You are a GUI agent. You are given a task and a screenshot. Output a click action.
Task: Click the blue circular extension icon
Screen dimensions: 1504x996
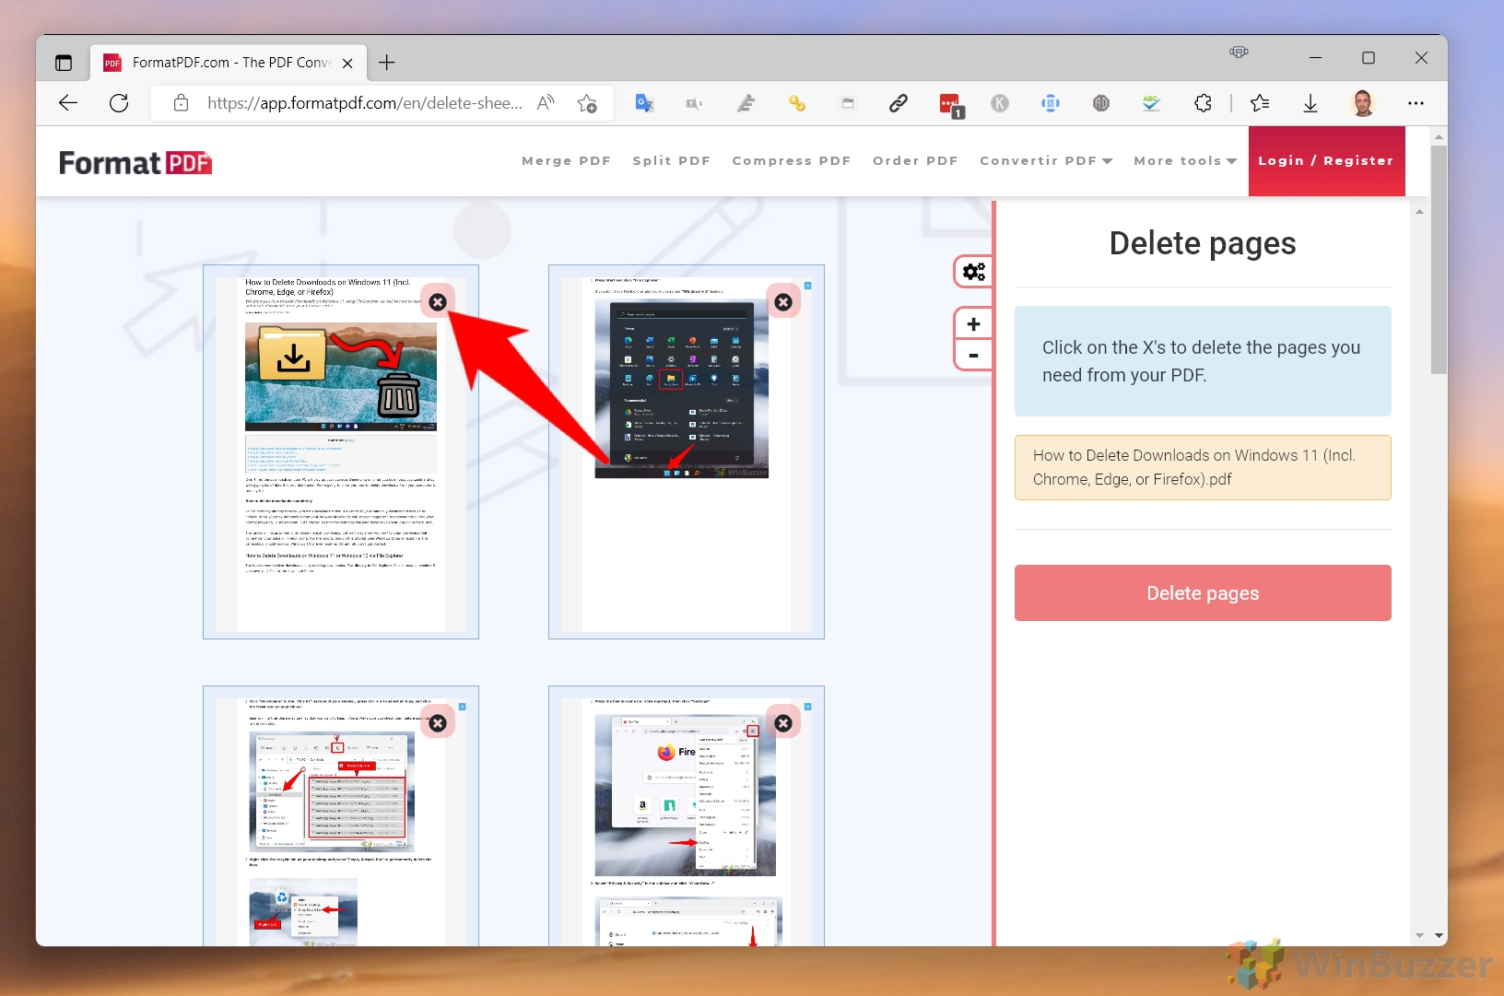[x=1051, y=103]
